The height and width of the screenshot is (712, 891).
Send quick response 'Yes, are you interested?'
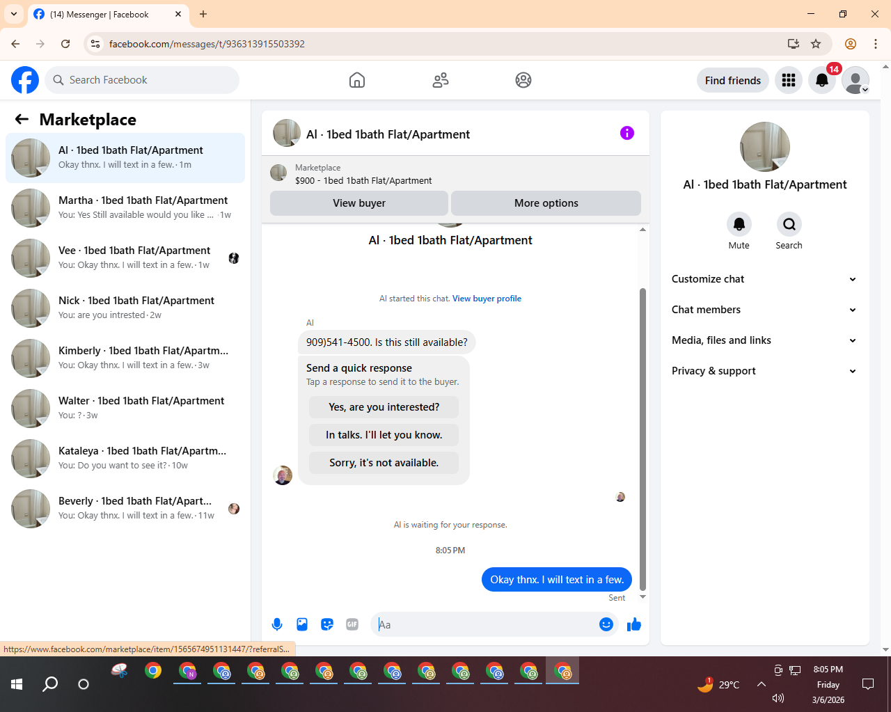(384, 407)
